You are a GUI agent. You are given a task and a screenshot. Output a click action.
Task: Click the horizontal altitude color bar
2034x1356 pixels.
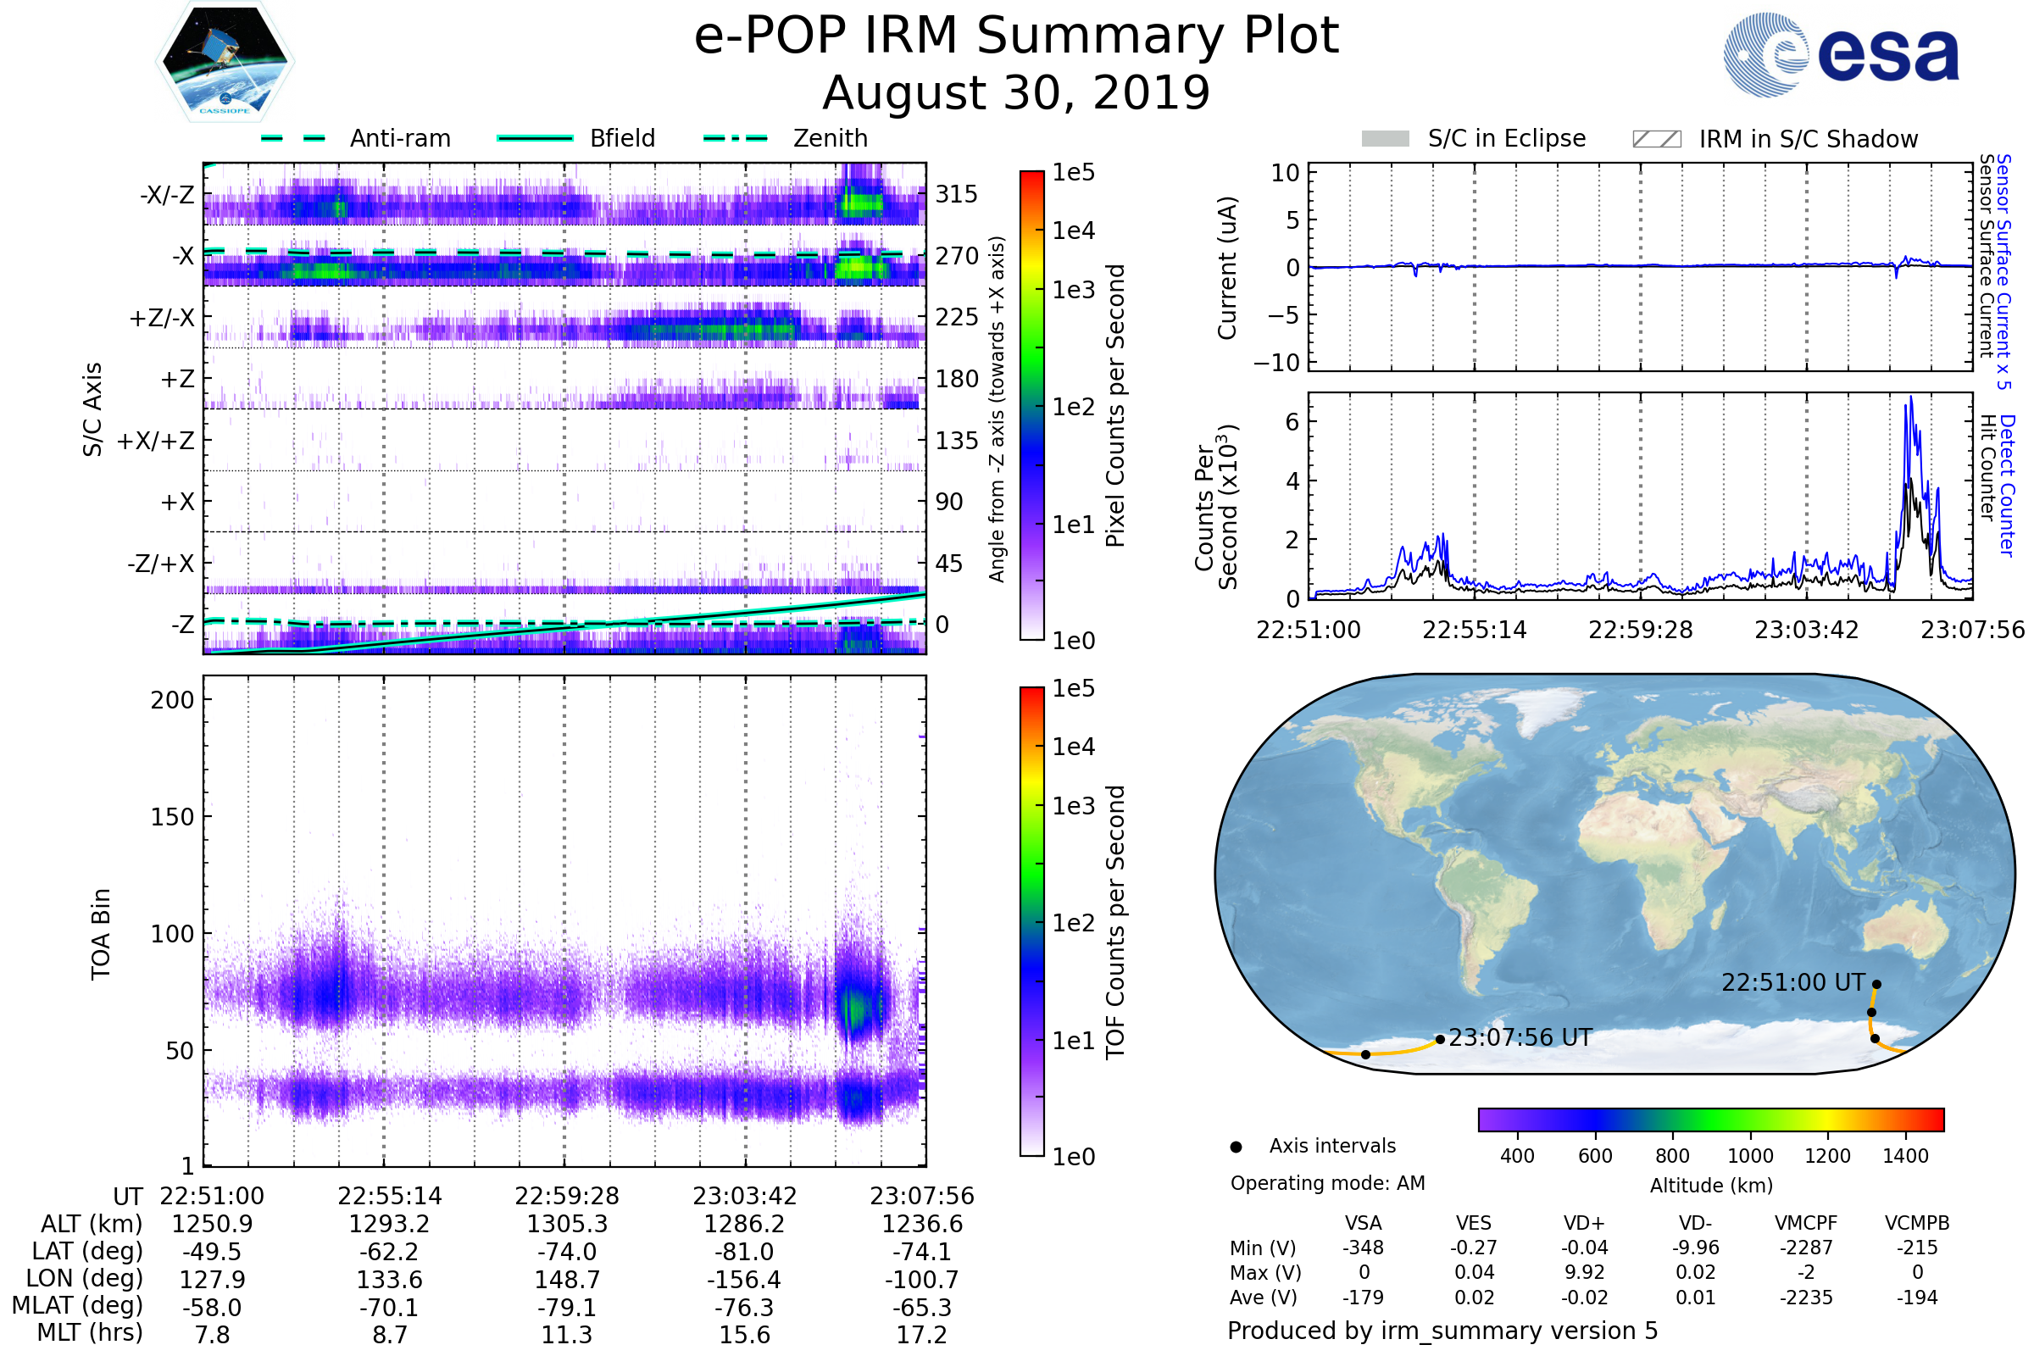point(1710,1119)
